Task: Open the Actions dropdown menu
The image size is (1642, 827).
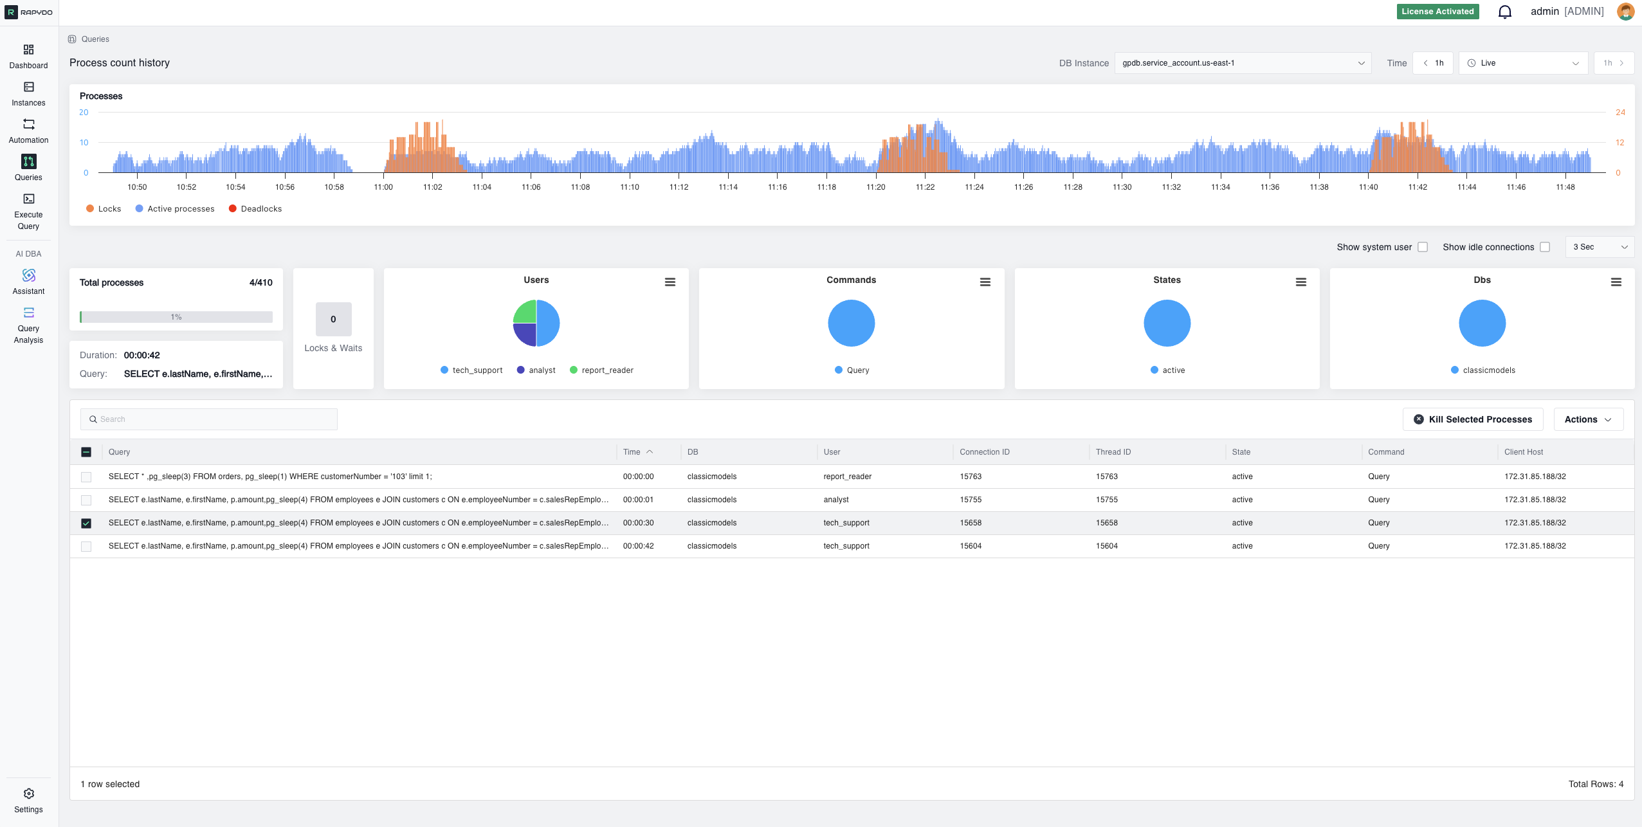Action: click(1588, 419)
